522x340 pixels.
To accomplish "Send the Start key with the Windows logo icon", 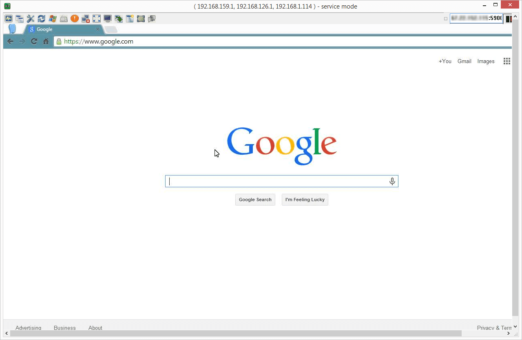I will [52, 19].
